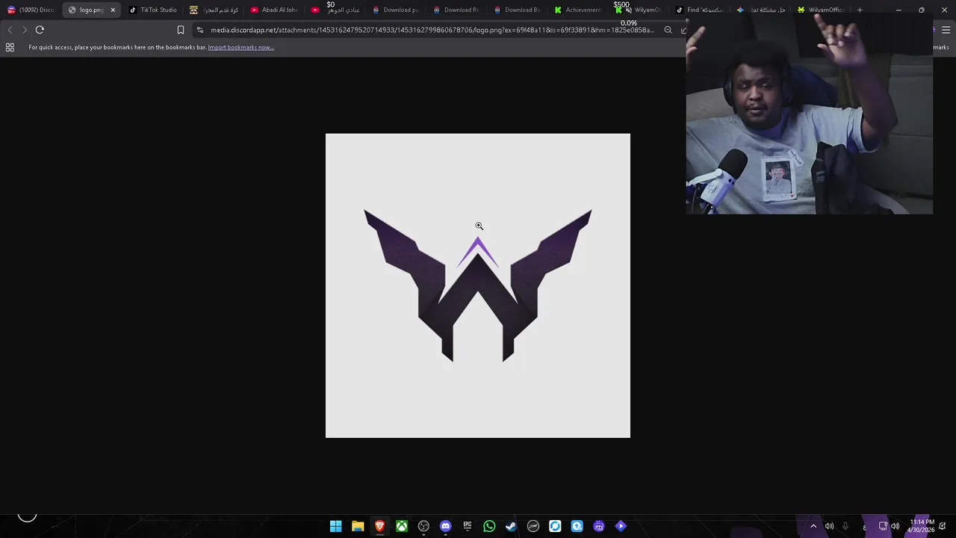Open the bookmarks bar apps grid icon
956x538 pixels.
point(10,47)
